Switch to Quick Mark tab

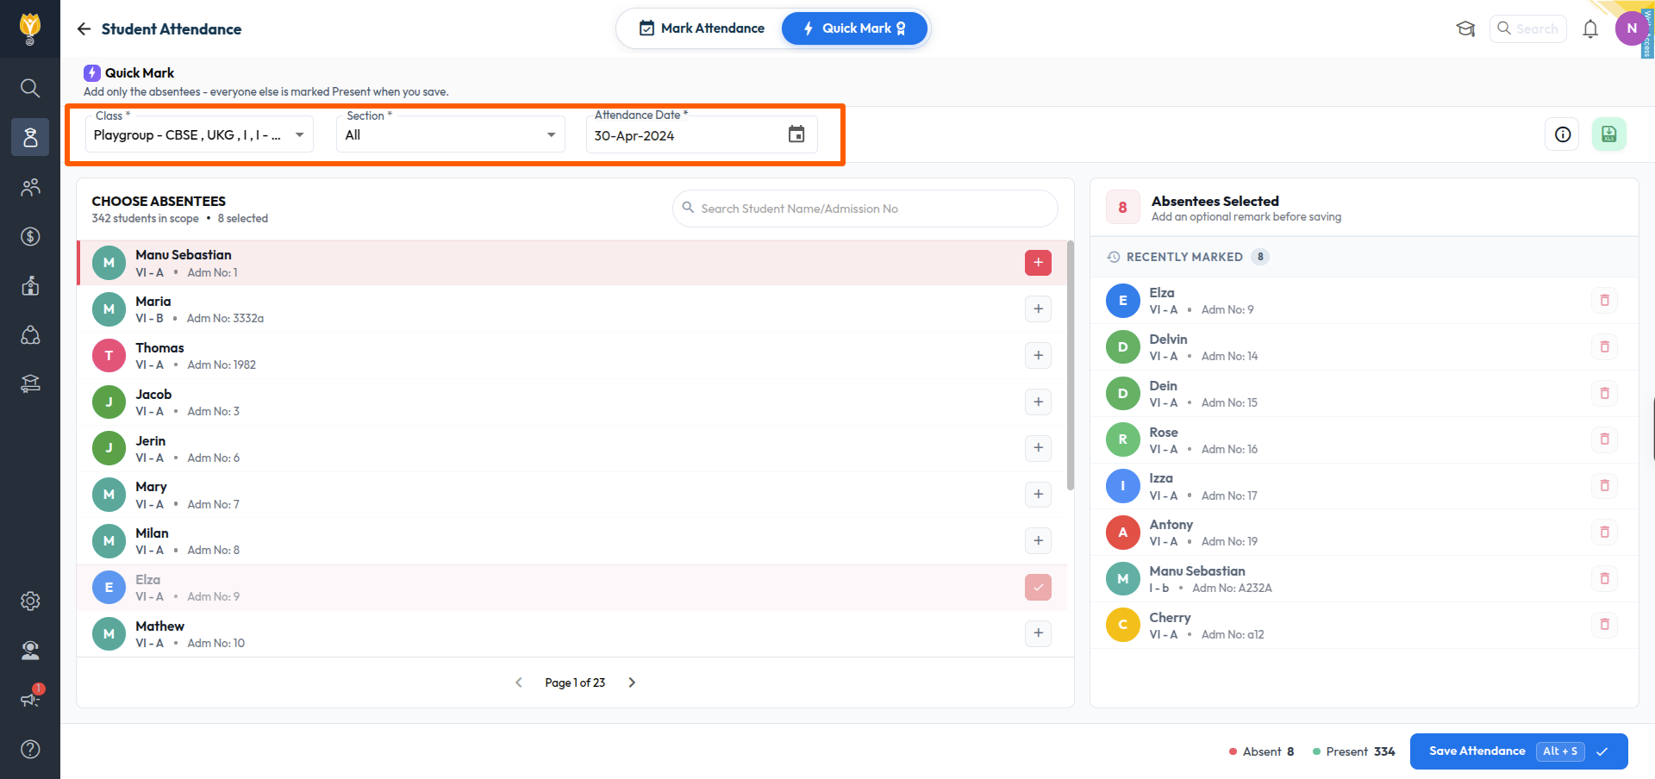coord(854,28)
